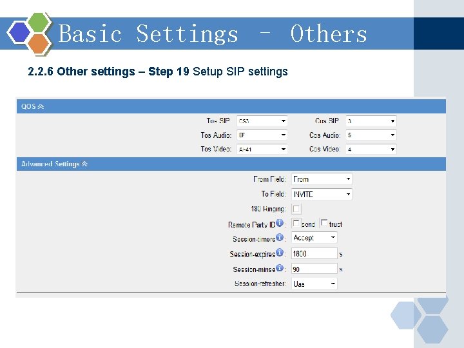Viewport: 464px width, 348px height.
Task: Open the From Field dropdown
Action: [x=322, y=179]
